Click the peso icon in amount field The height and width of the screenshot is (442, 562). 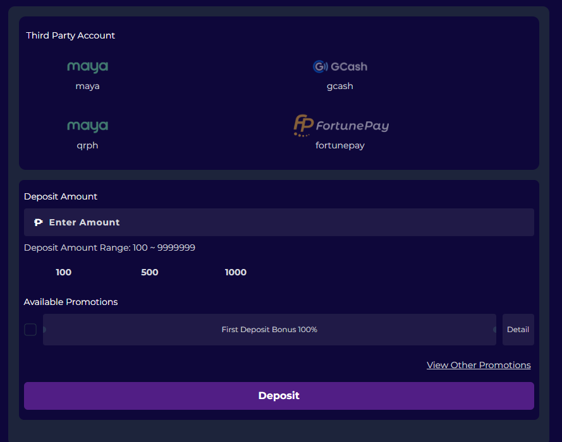click(39, 223)
